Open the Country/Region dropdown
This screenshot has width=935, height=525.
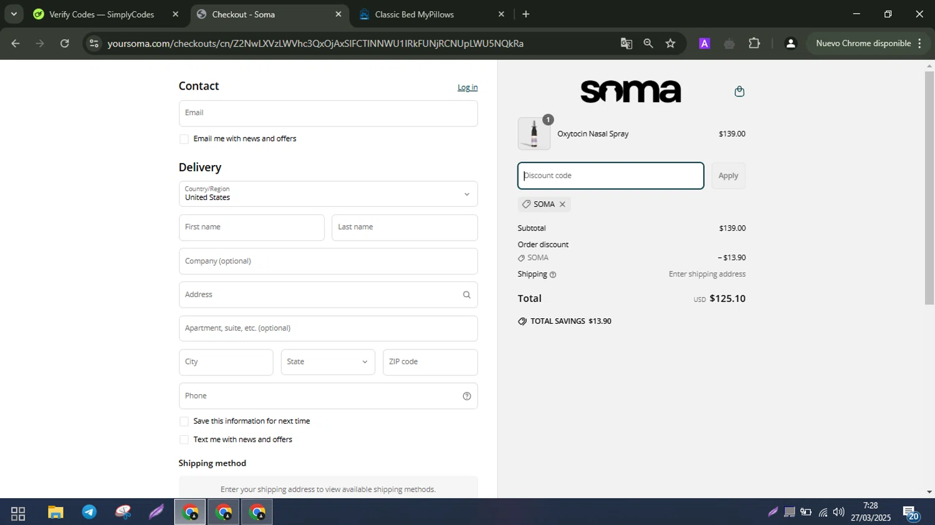(x=328, y=194)
